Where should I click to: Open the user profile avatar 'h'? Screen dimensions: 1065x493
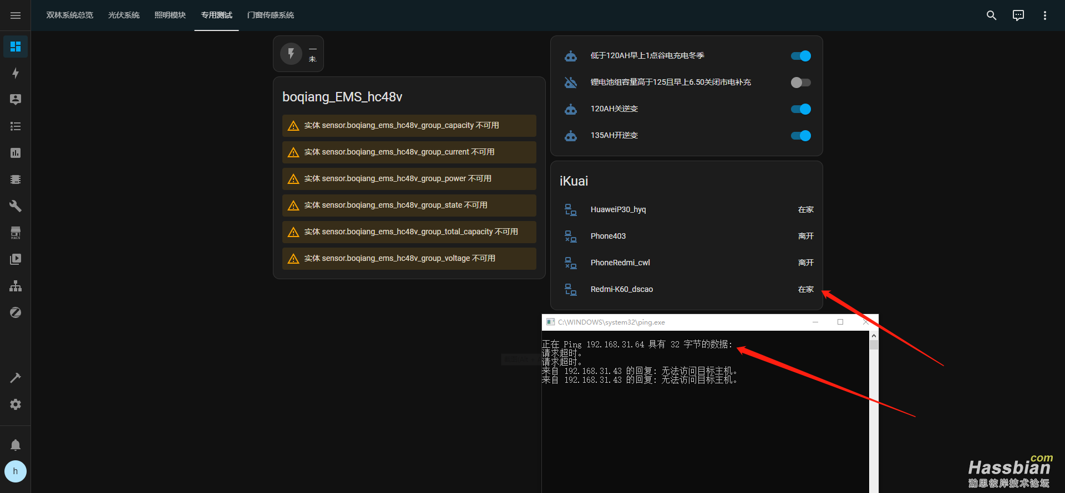[16, 471]
